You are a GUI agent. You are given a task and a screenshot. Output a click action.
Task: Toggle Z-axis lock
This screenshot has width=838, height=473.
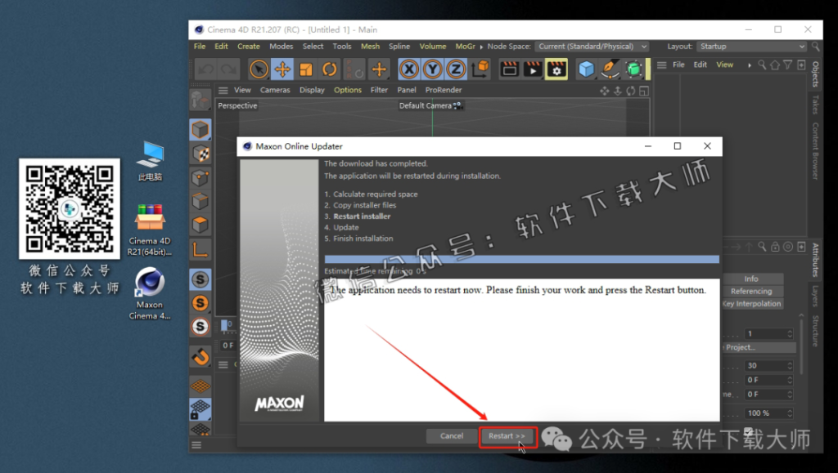coord(456,69)
